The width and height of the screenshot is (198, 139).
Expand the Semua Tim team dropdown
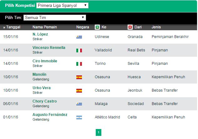54,18
